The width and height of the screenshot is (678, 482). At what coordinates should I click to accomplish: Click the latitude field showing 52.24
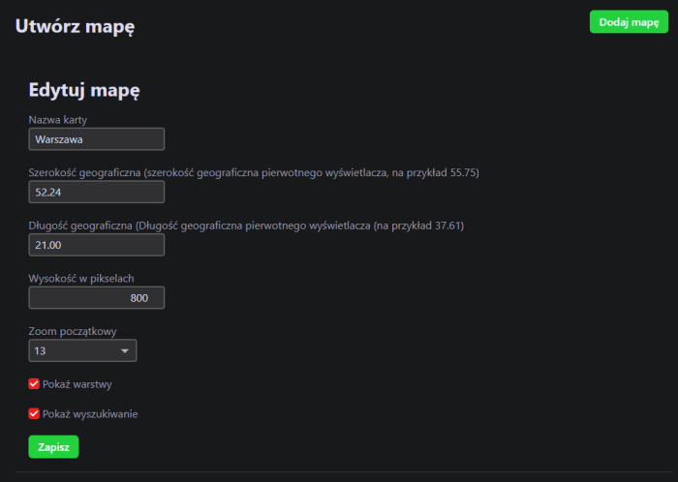click(x=96, y=192)
